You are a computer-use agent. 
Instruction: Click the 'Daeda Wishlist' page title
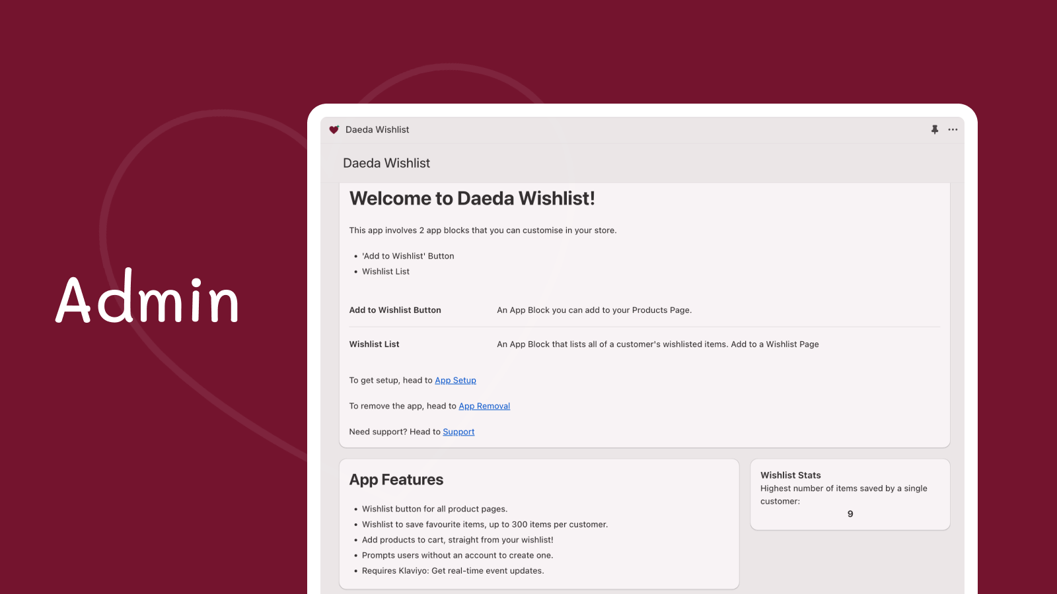386,163
